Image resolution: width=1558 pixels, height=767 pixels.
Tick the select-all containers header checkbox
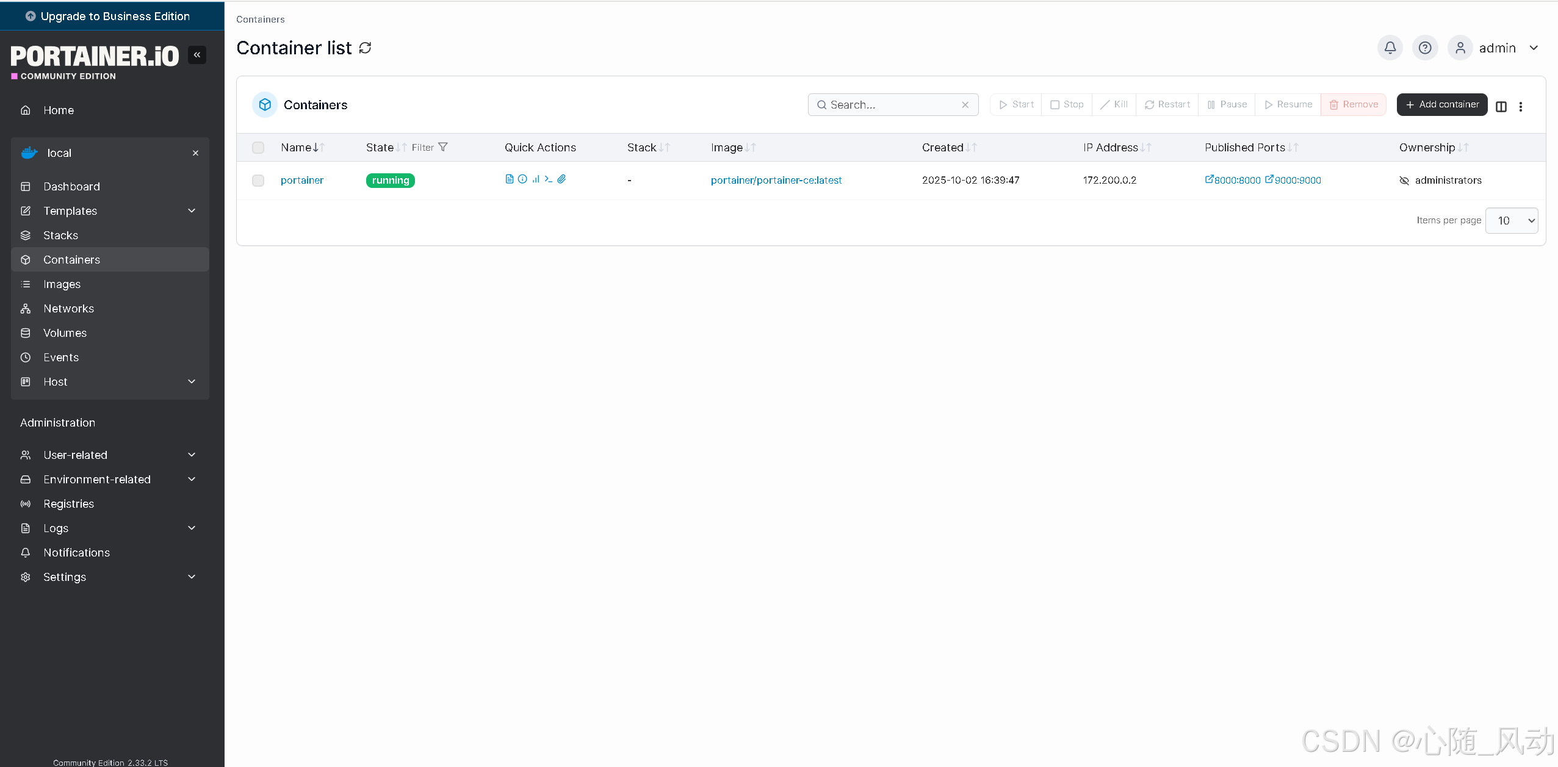[258, 147]
